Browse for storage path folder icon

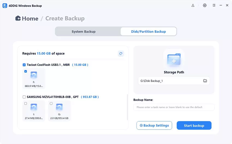pyautogui.click(x=205, y=81)
